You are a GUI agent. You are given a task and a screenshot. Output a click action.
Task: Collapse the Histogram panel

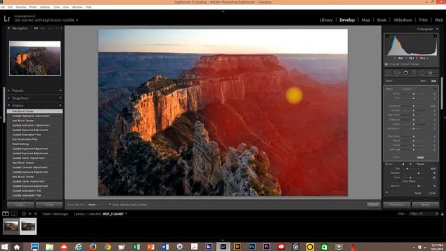click(437, 29)
